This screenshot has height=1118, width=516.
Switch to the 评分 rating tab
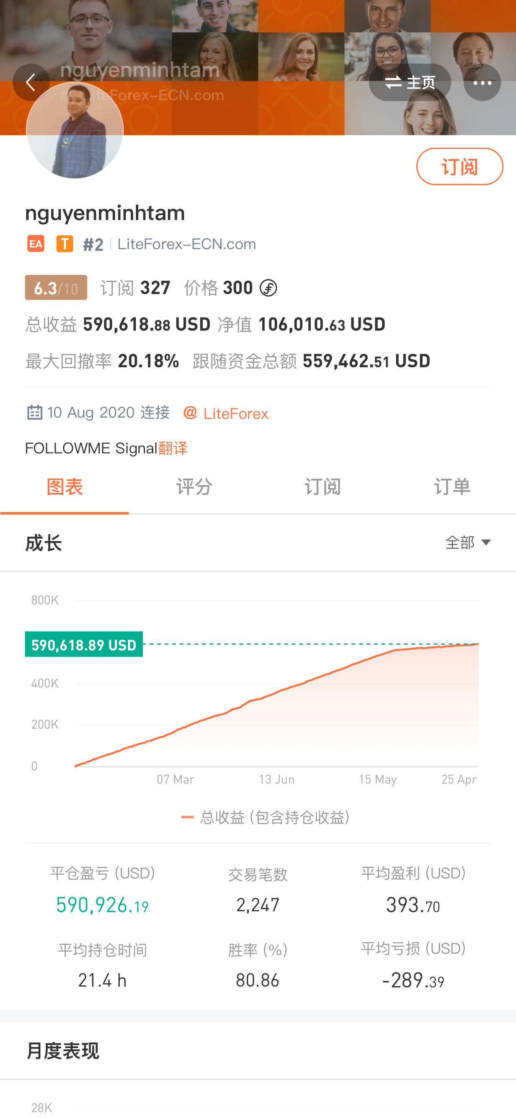[x=194, y=487]
